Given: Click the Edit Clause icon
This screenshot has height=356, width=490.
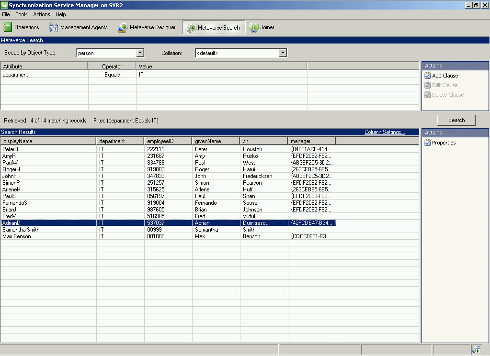Looking at the screenshot, I should coord(428,85).
